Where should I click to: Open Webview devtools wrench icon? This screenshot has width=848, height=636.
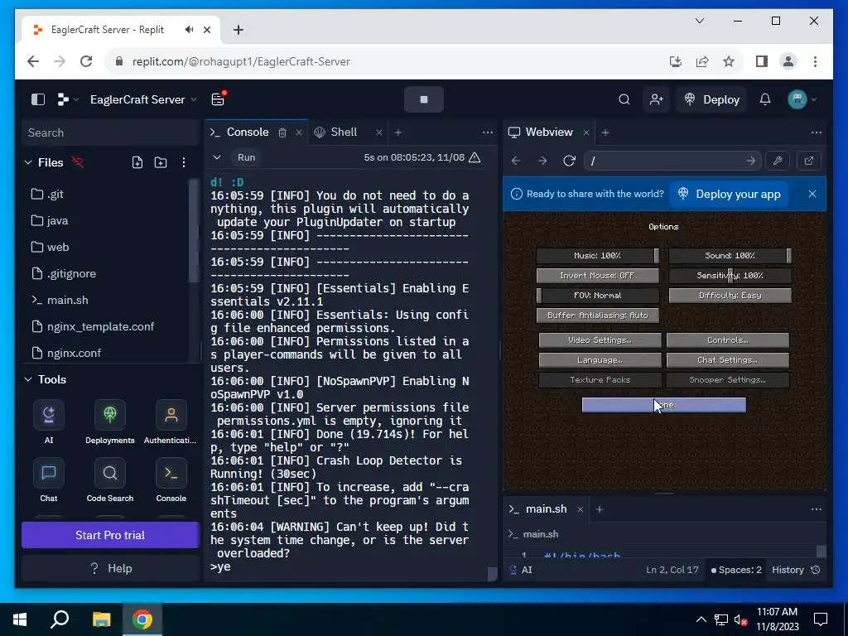[x=778, y=161]
